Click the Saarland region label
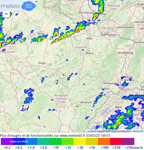This screenshot has width=144, height=150. 108,28
